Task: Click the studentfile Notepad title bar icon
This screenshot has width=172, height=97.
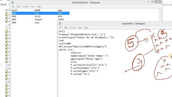Action: pyautogui.click(x=60, y=23)
